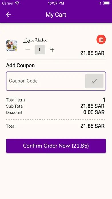The image size is (112, 199).
Task: Tap the Total Item count value
Action: coord(104,100)
